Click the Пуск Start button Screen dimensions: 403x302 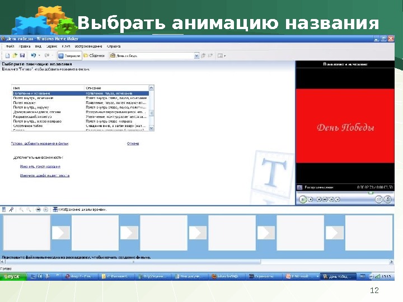point(13,277)
